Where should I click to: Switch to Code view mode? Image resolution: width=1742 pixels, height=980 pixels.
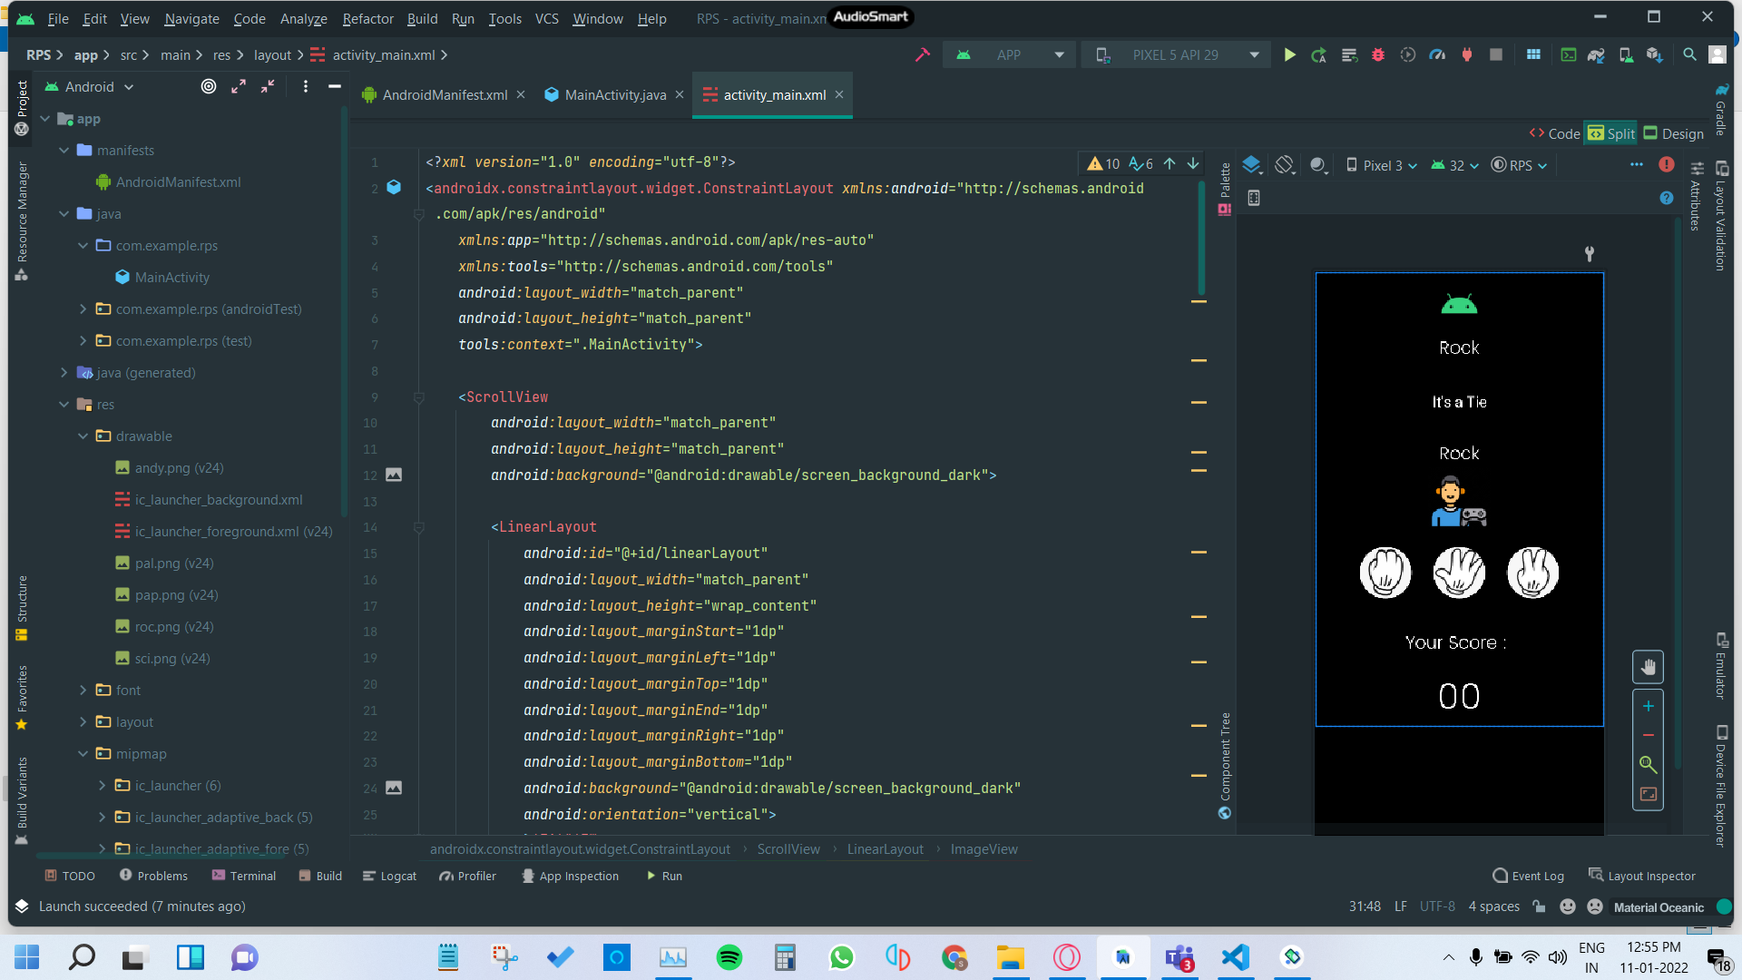pos(1554,133)
